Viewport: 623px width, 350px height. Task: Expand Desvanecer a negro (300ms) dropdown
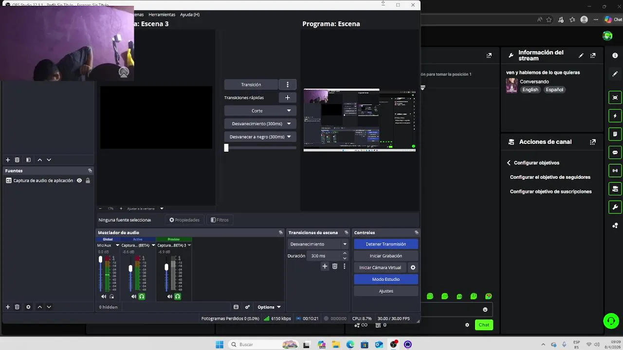click(289, 137)
